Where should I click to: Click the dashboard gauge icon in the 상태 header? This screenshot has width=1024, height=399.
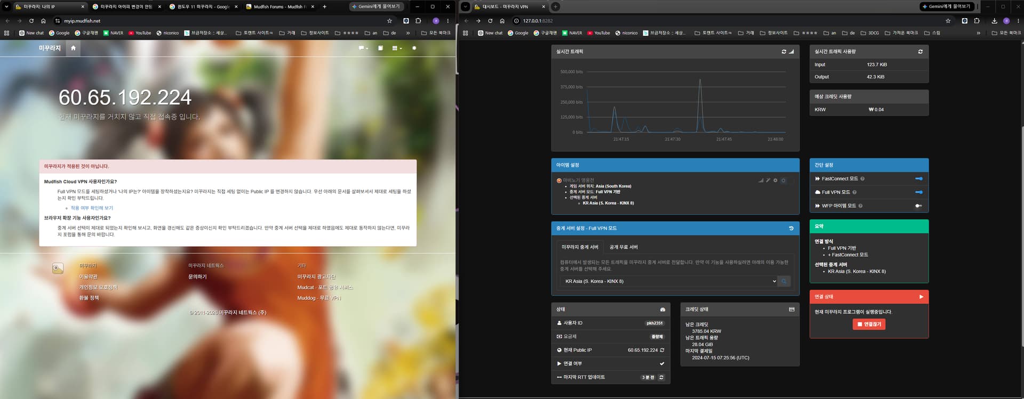coord(662,310)
